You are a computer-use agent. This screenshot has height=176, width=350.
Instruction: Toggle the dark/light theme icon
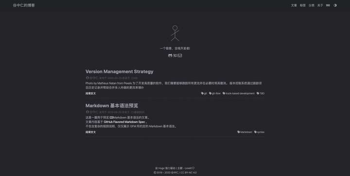pyautogui.click(x=335, y=5)
